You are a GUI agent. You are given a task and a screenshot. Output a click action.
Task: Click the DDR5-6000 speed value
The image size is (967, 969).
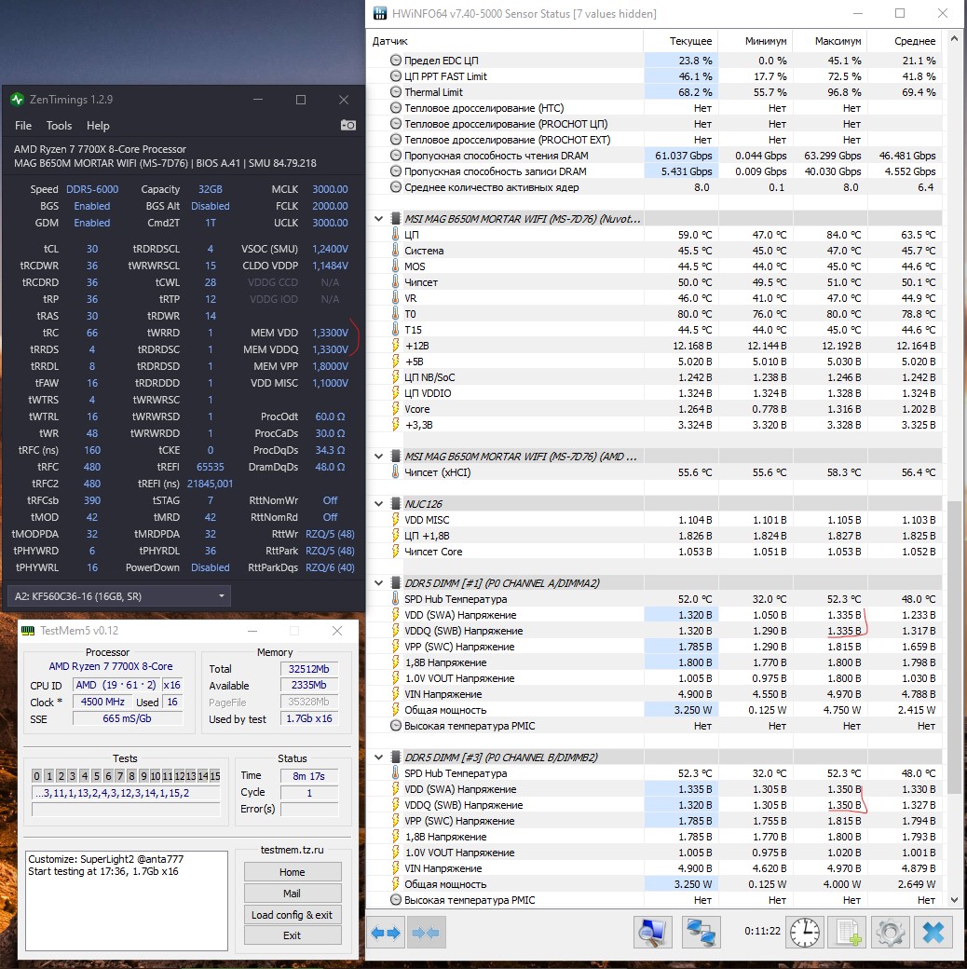92,189
